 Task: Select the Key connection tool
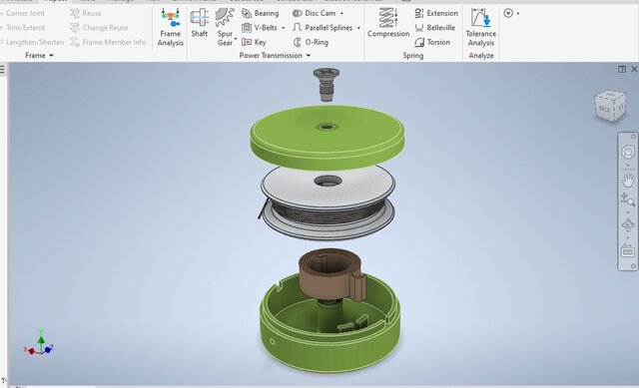pos(254,42)
